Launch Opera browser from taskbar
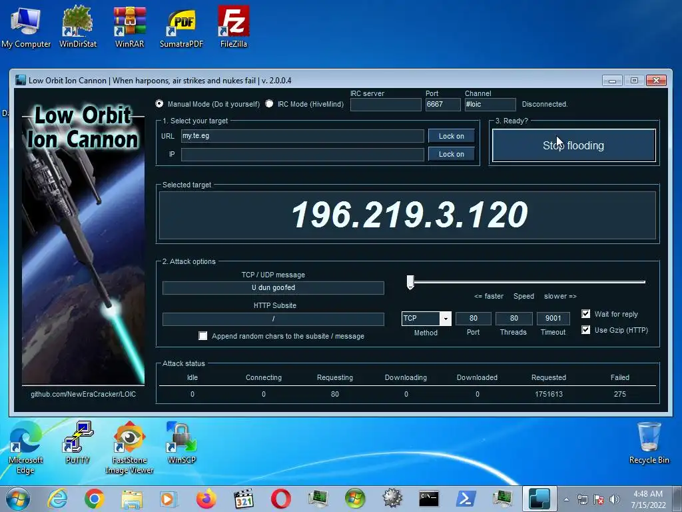682x512 pixels. coord(281,499)
